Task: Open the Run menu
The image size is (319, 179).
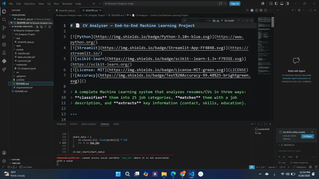Action: [x=56, y=3]
